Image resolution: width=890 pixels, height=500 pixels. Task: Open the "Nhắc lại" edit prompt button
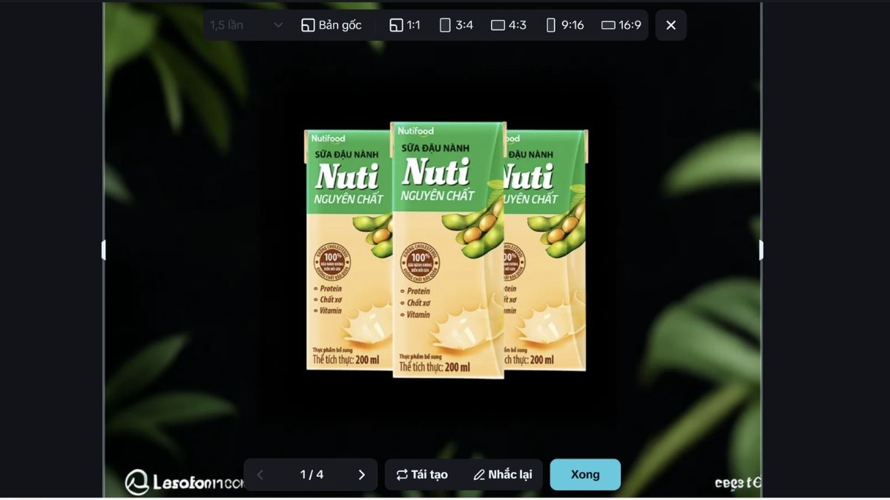point(502,475)
